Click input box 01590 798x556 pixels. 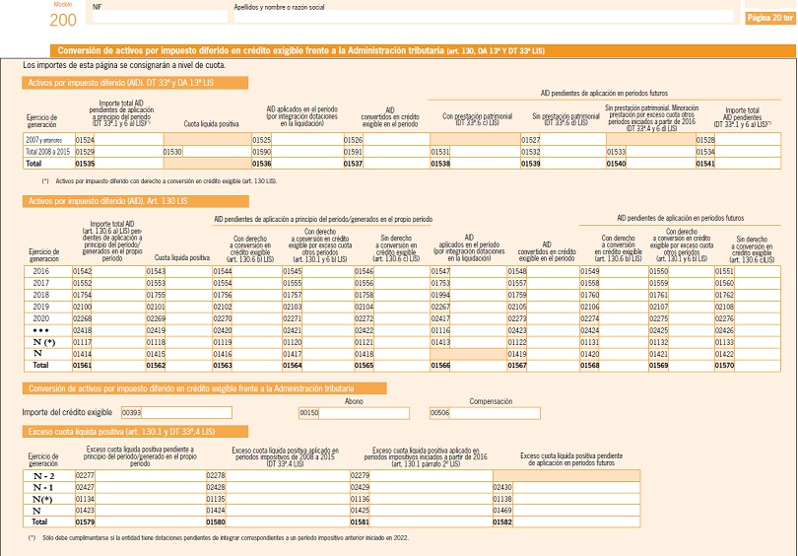pyautogui.click(x=307, y=152)
